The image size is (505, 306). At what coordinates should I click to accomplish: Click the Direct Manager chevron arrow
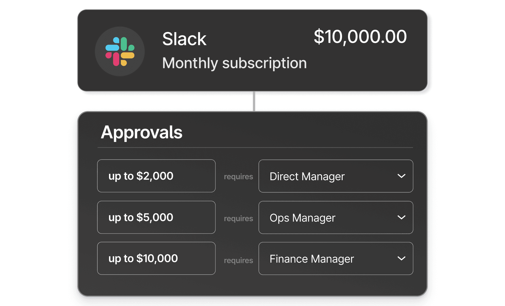pyautogui.click(x=401, y=176)
